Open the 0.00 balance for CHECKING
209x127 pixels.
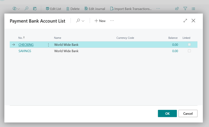click(175, 45)
